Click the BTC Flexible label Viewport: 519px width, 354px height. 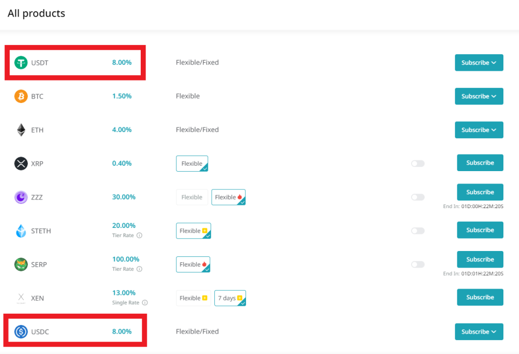pyautogui.click(x=188, y=96)
